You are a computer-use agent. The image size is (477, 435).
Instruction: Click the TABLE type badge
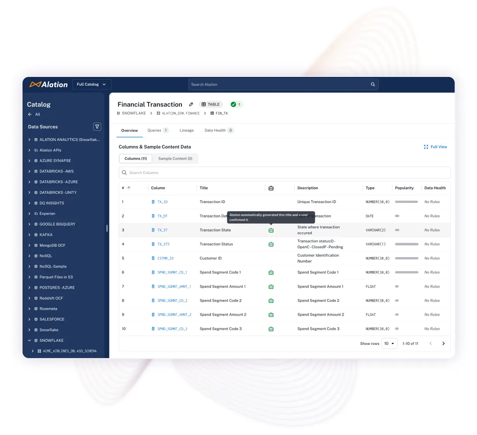coord(211,104)
